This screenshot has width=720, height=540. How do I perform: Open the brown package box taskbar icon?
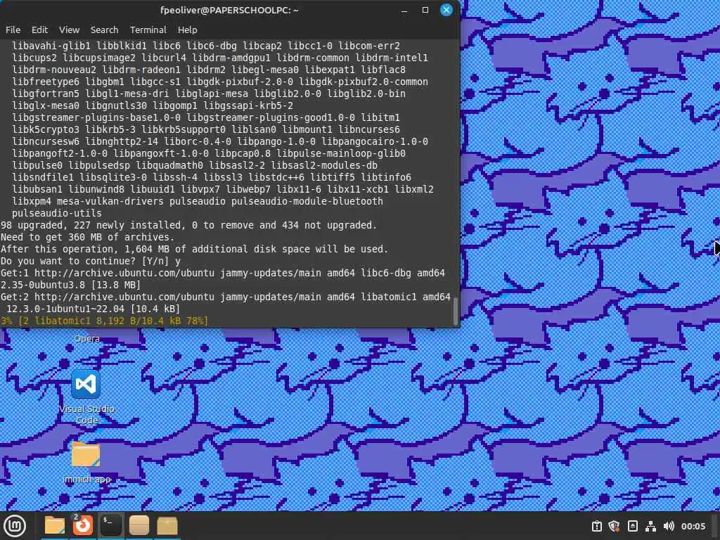(x=167, y=525)
